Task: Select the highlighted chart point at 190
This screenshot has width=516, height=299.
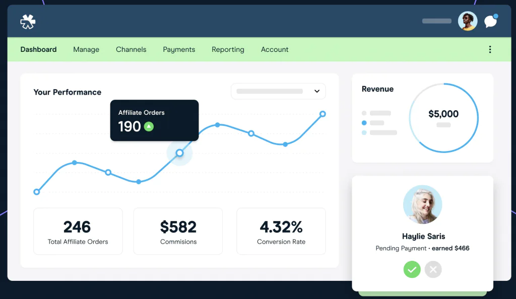Action: pyautogui.click(x=179, y=153)
